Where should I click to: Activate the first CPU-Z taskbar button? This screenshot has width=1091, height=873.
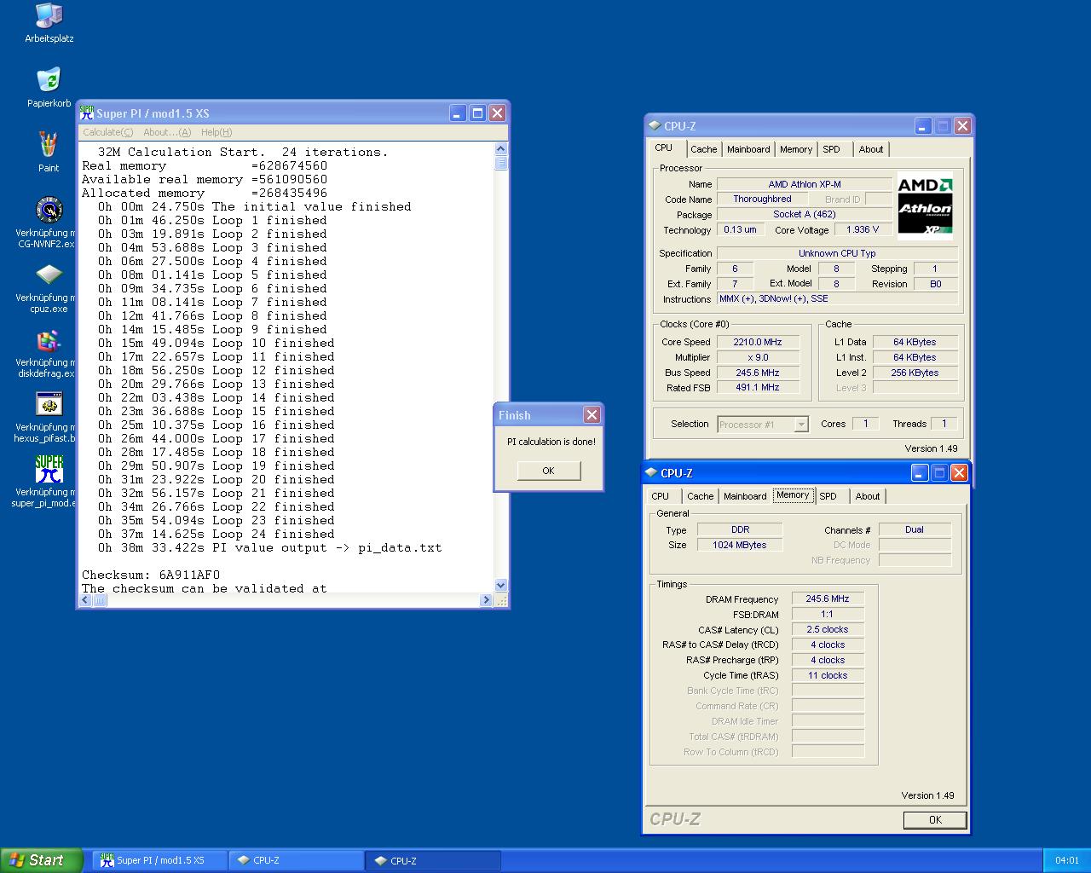[x=296, y=860]
